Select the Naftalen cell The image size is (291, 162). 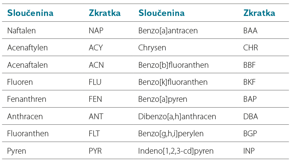pyautogui.click(x=21, y=30)
